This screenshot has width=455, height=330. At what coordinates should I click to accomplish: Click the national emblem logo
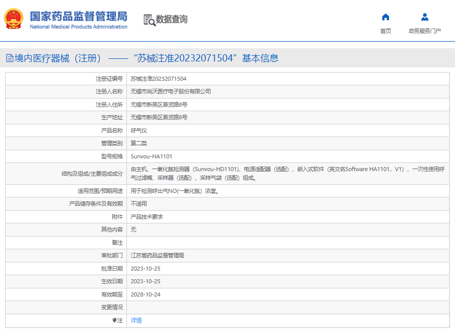point(14,19)
